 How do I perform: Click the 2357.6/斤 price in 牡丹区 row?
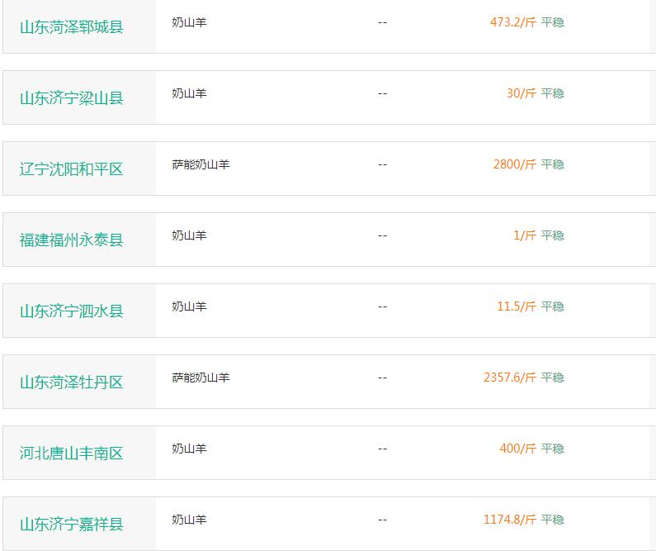(x=510, y=378)
